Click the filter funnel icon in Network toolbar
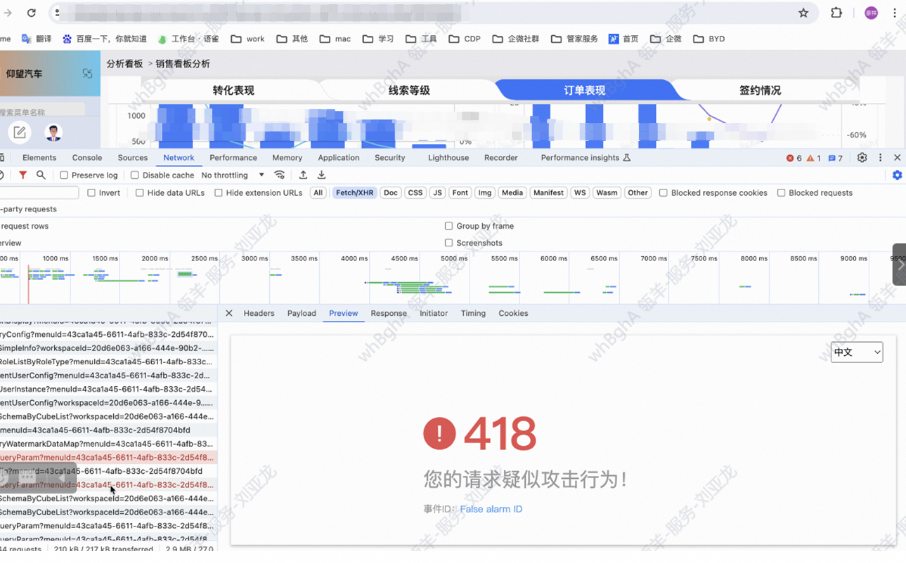Image resolution: width=906 pixels, height=563 pixels. click(22, 175)
